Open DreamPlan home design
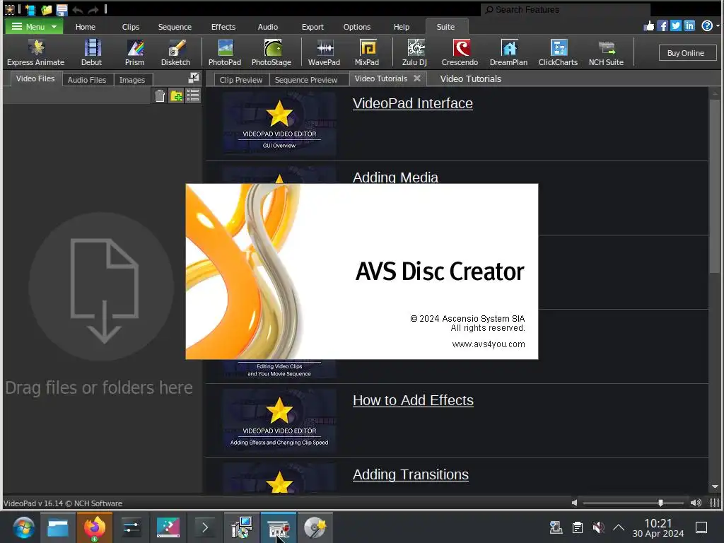The width and height of the screenshot is (724, 543). pyautogui.click(x=508, y=52)
